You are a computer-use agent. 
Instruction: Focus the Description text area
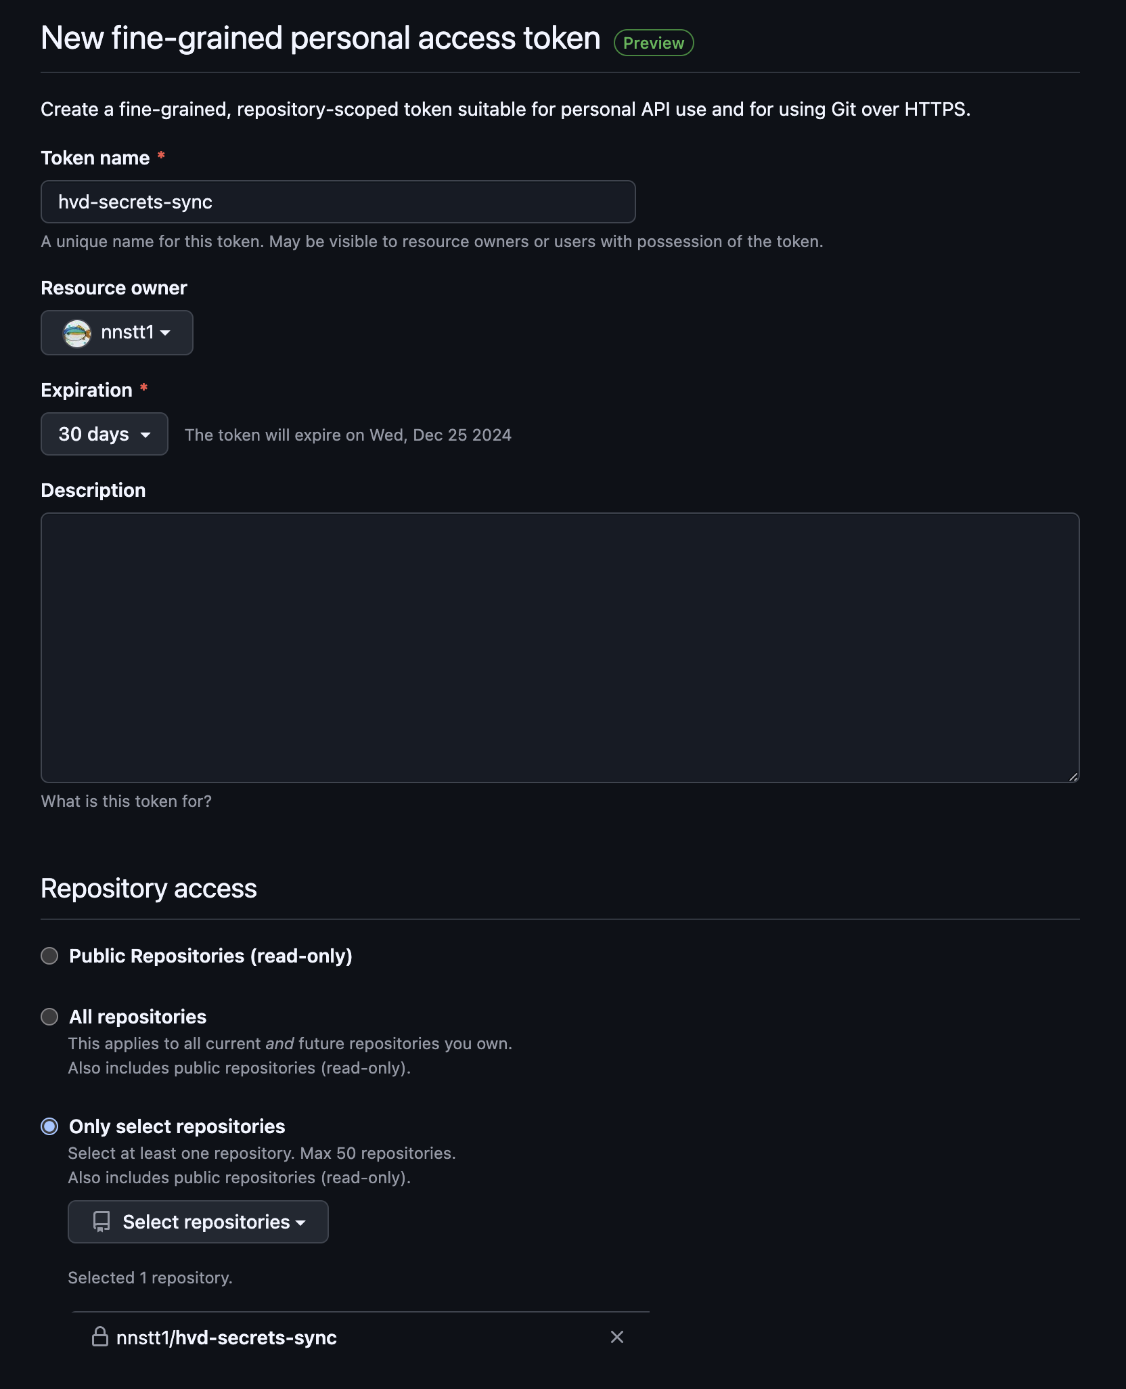(560, 647)
